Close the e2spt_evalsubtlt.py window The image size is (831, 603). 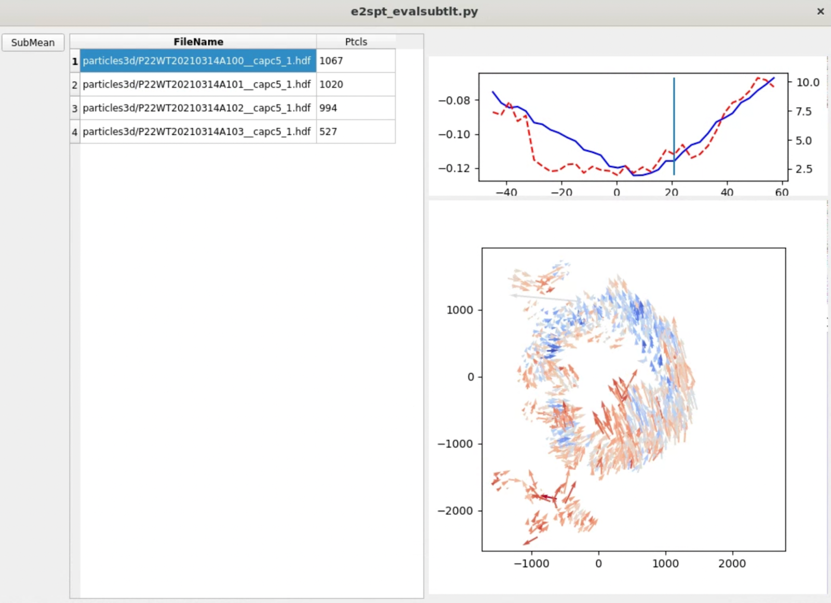pos(821,11)
